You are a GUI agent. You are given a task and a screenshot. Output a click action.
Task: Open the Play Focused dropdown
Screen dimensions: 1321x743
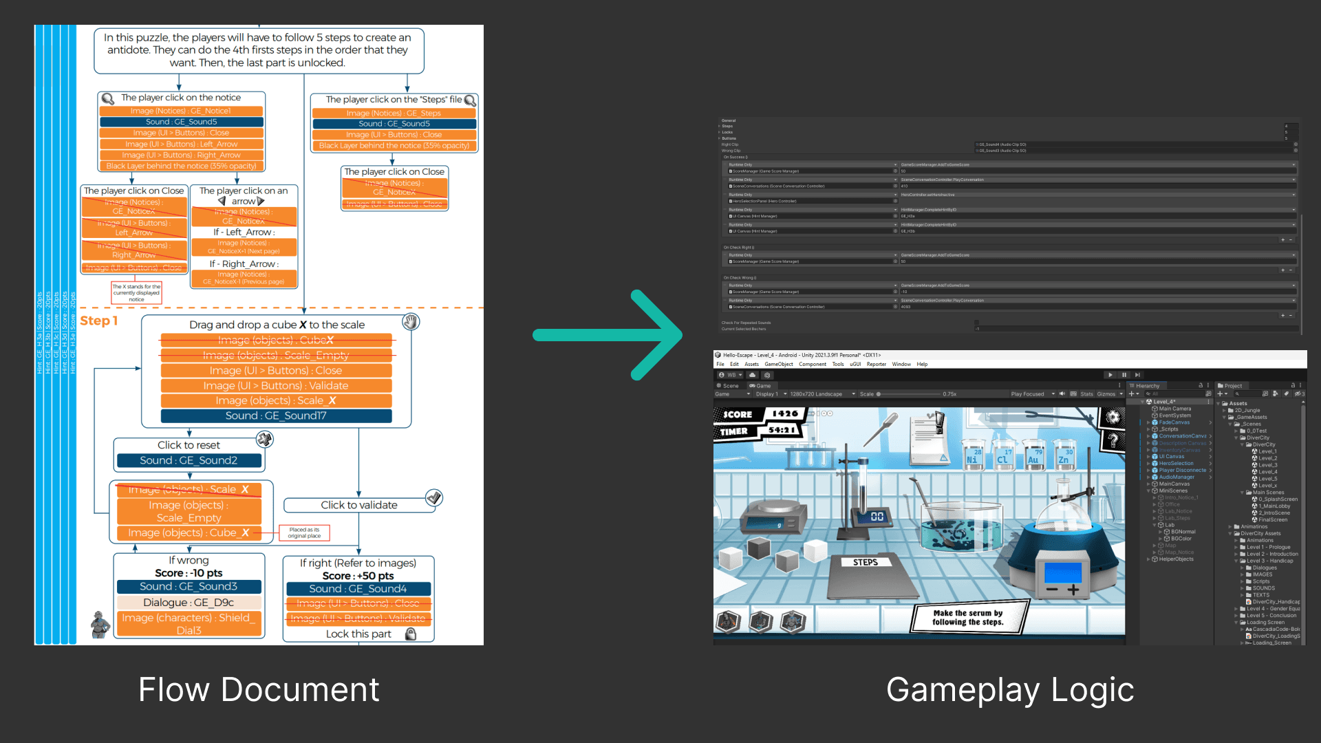tap(1033, 394)
